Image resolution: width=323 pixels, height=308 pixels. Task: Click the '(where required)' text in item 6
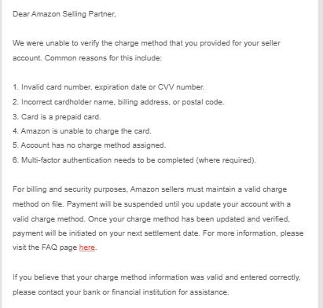pos(226,160)
